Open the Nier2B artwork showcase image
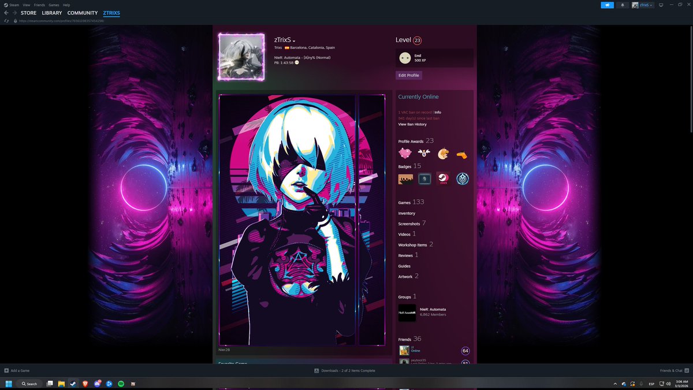The height and width of the screenshot is (390, 693). click(302, 220)
